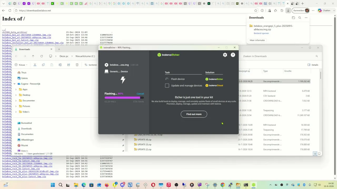
Task: Tick the Update and manage devices checkbox
Action: coord(167,86)
